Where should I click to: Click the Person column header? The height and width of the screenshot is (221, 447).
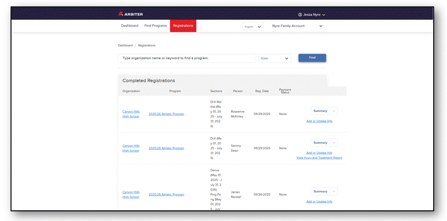(238, 91)
